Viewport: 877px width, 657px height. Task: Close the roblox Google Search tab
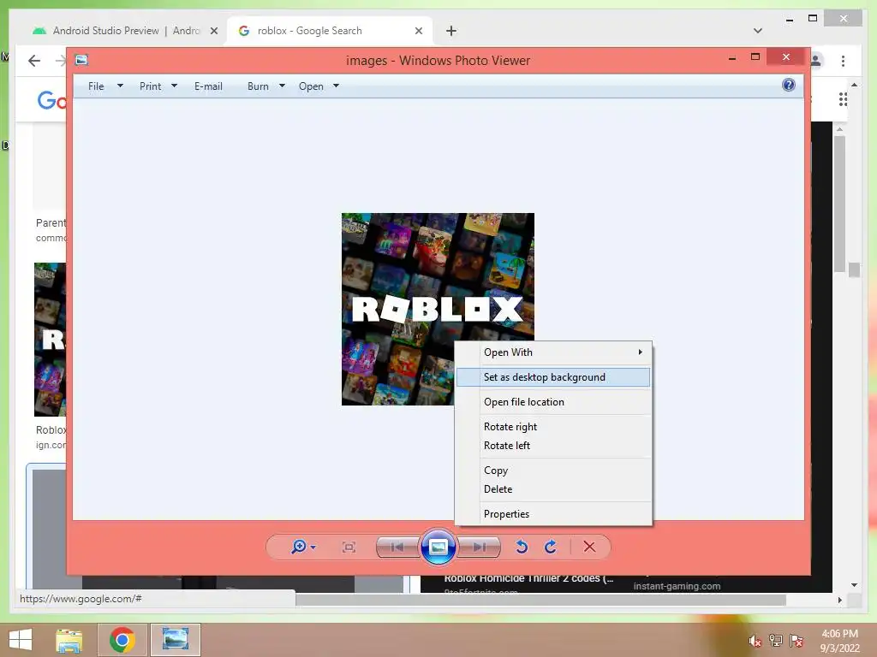tap(418, 31)
